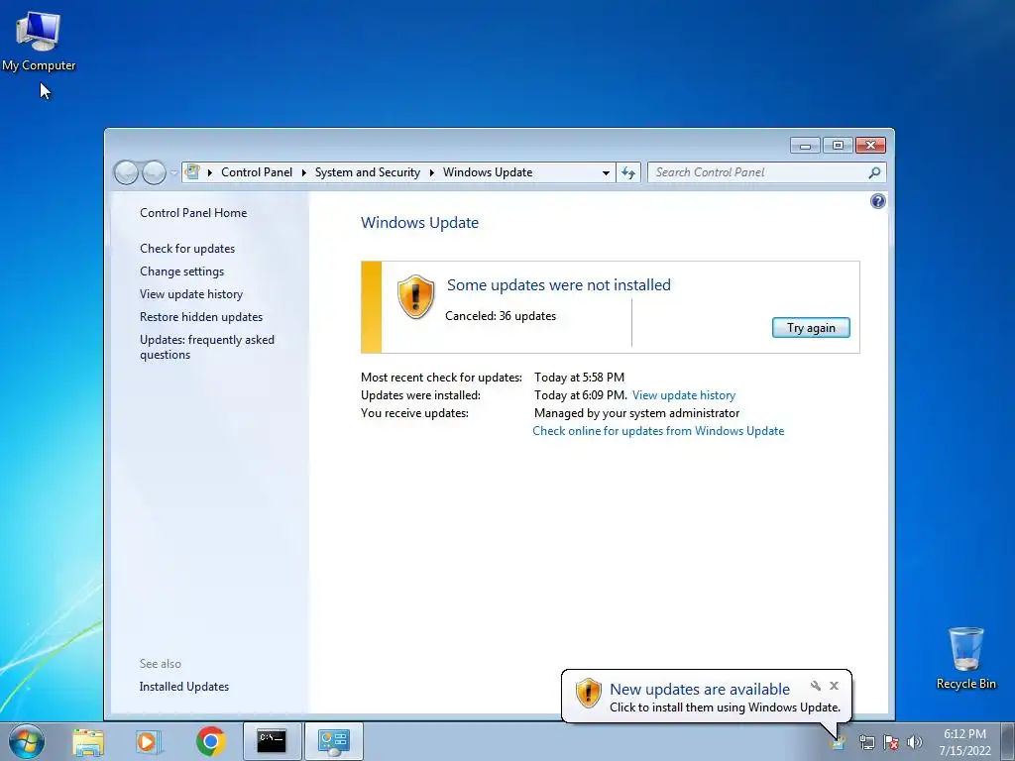The image size is (1015, 761).
Task: Click the Windows Start orb
Action: pos(27,741)
